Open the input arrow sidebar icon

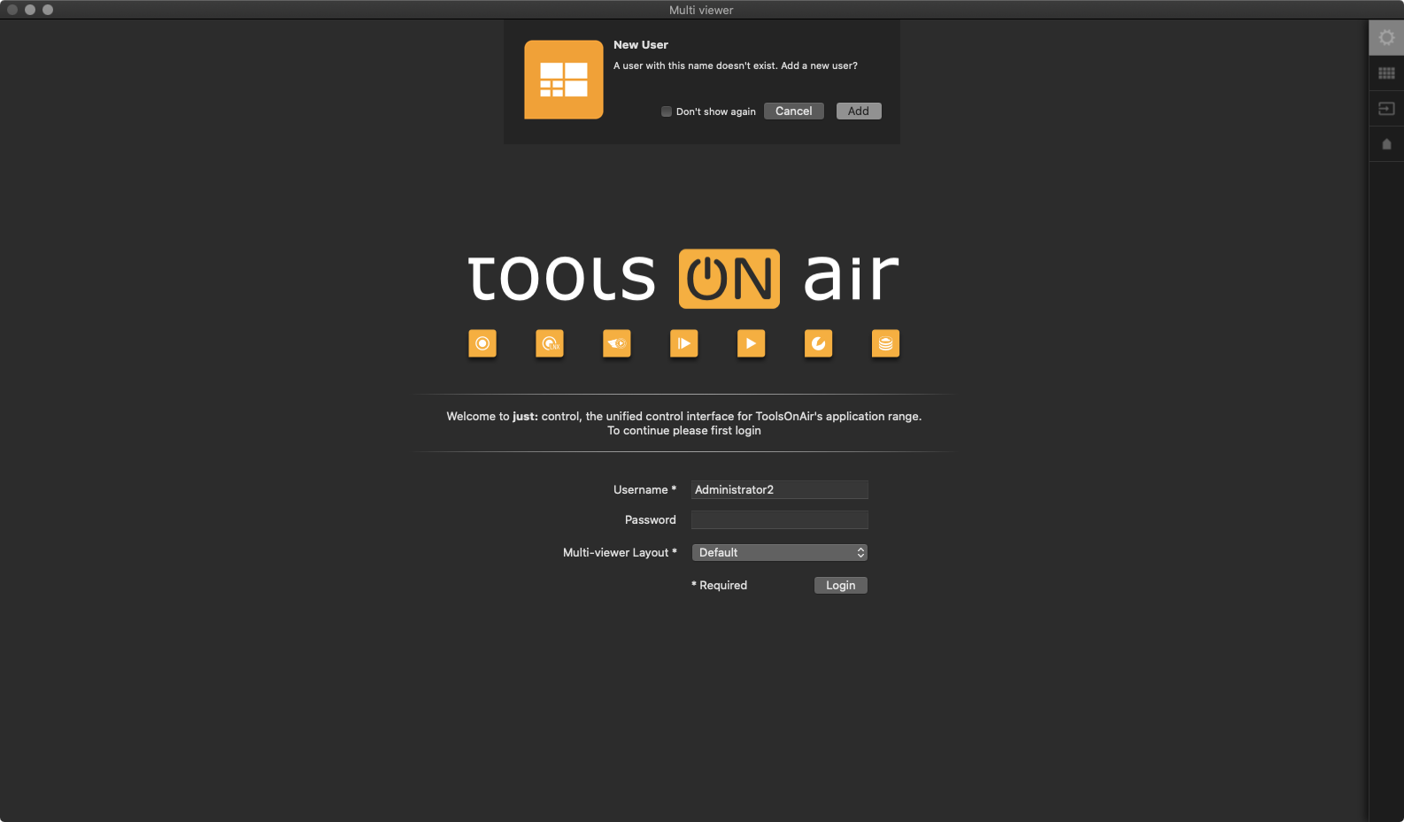(1386, 108)
